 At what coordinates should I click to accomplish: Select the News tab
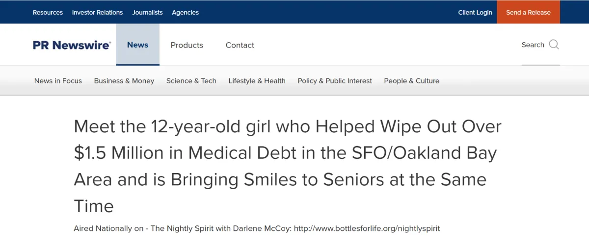point(137,45)
